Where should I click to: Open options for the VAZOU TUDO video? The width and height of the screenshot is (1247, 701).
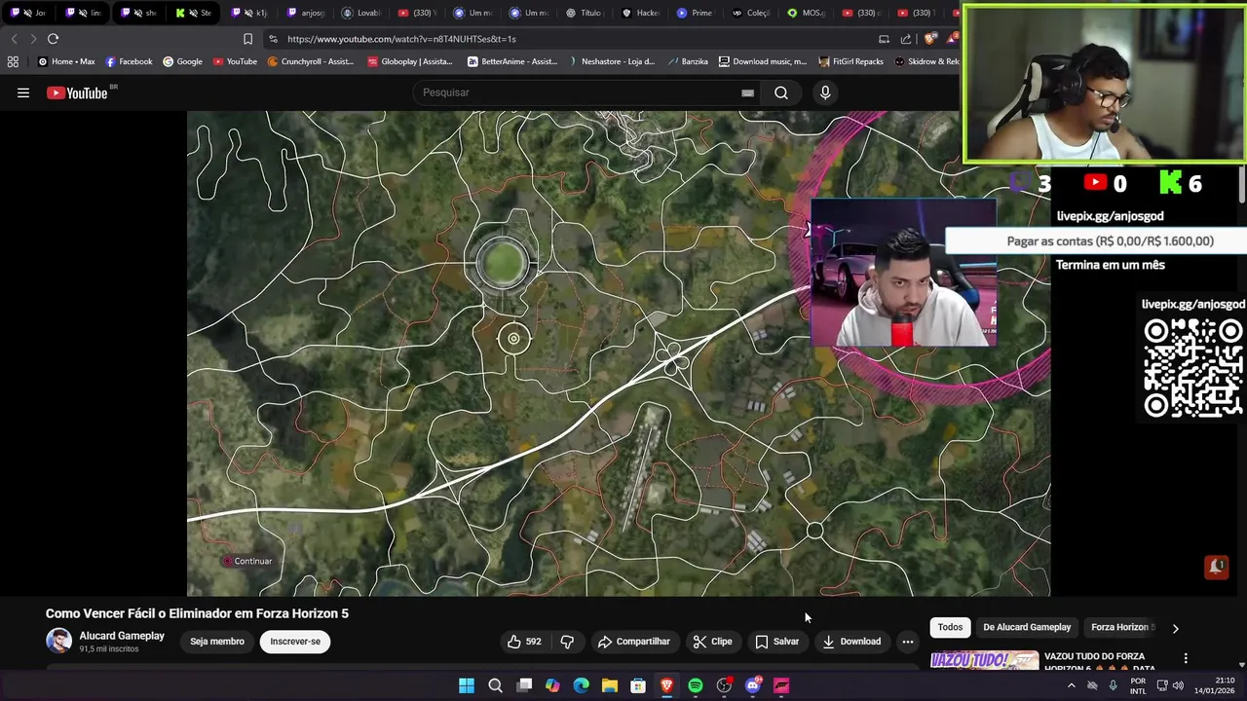coord(1186,658)
